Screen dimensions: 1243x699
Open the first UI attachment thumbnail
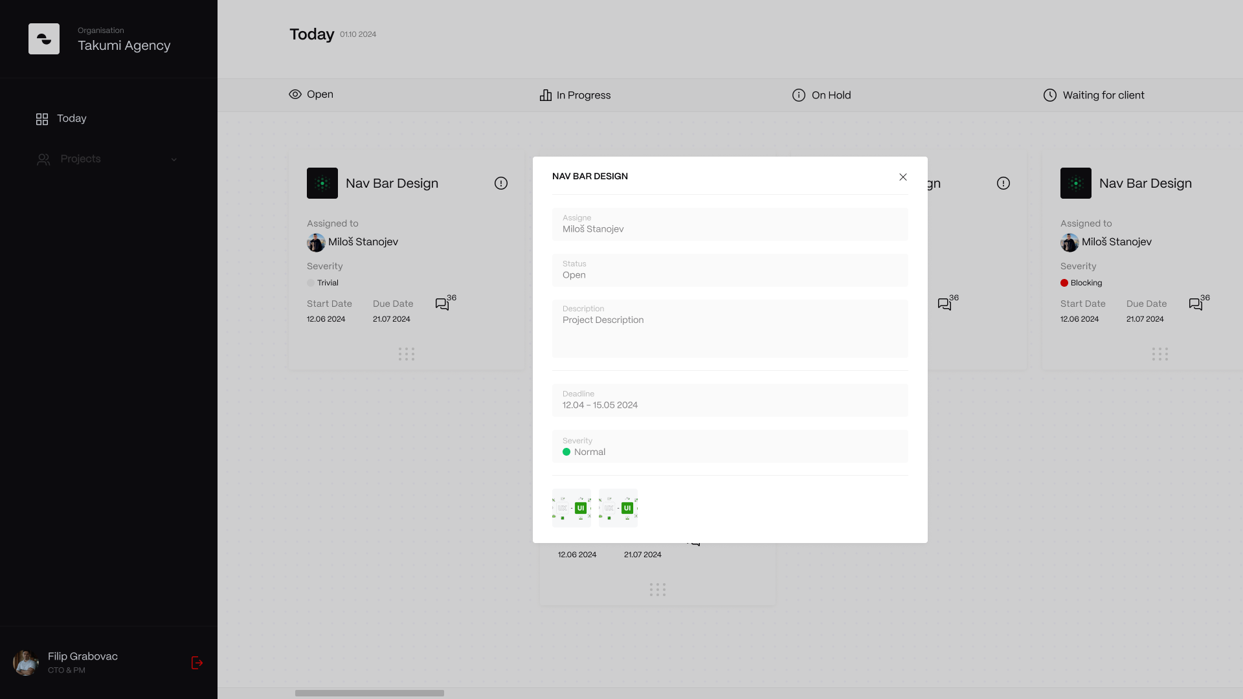click(572, 508)
